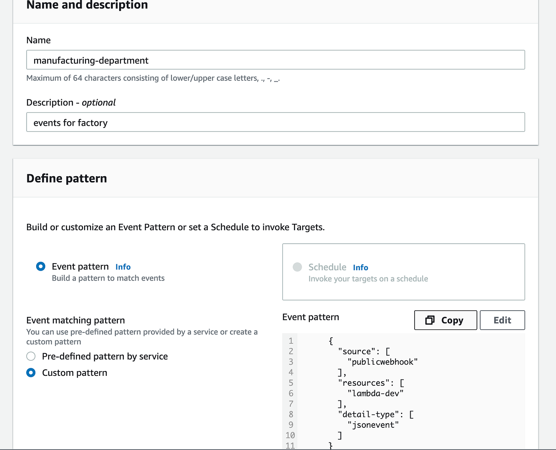
Task: Select the jsonevent detail-type value
Action: tap(373, 425)
